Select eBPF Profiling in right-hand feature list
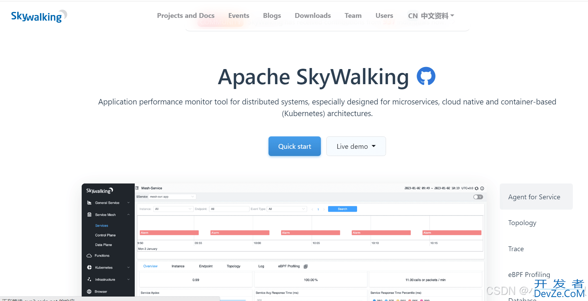Image resolution: width=588 pixels, height=301 pixels. coord(529,275)
